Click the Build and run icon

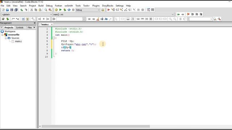click(65, 10)
